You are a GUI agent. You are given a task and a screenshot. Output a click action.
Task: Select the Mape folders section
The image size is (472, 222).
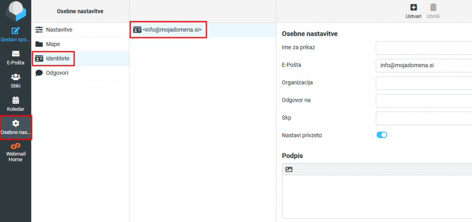(x=53, y=44)
